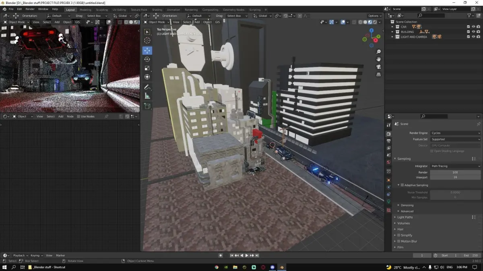Open the Physics properties tab
483x271 pixels.
tap(388, 187)
